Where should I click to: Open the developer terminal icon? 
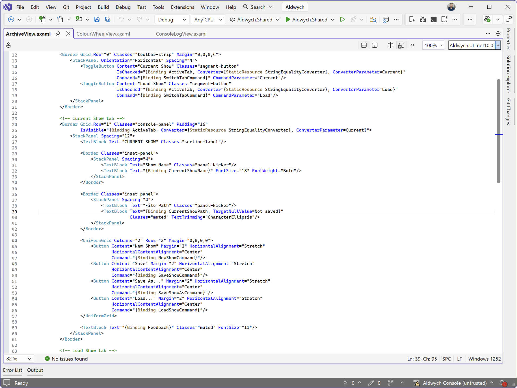point(433,19)
